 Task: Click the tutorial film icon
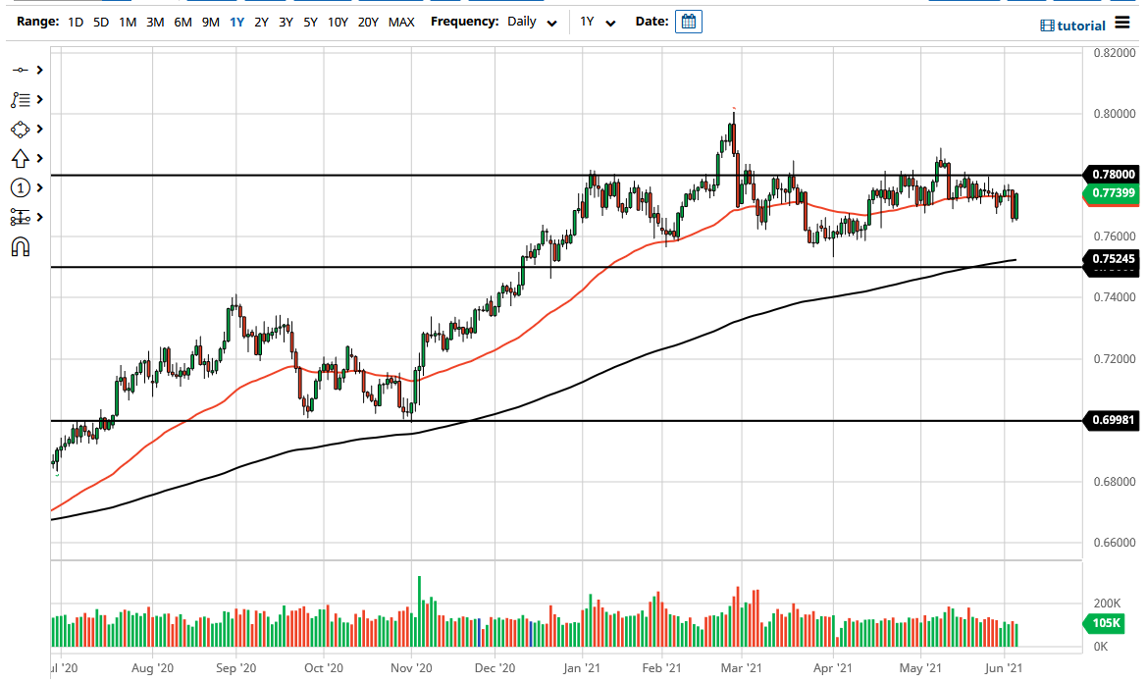pos(1047,26)
